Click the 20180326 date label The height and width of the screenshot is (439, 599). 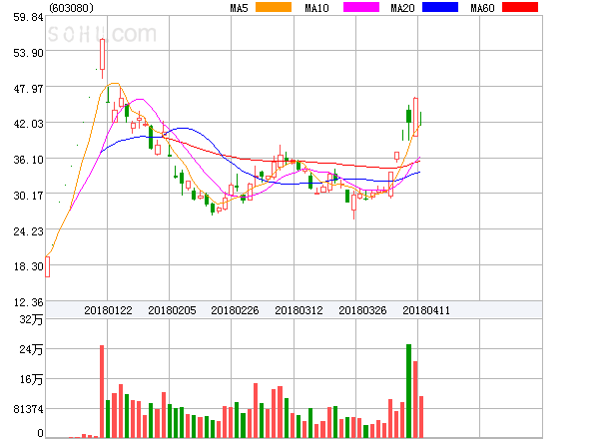362,310
